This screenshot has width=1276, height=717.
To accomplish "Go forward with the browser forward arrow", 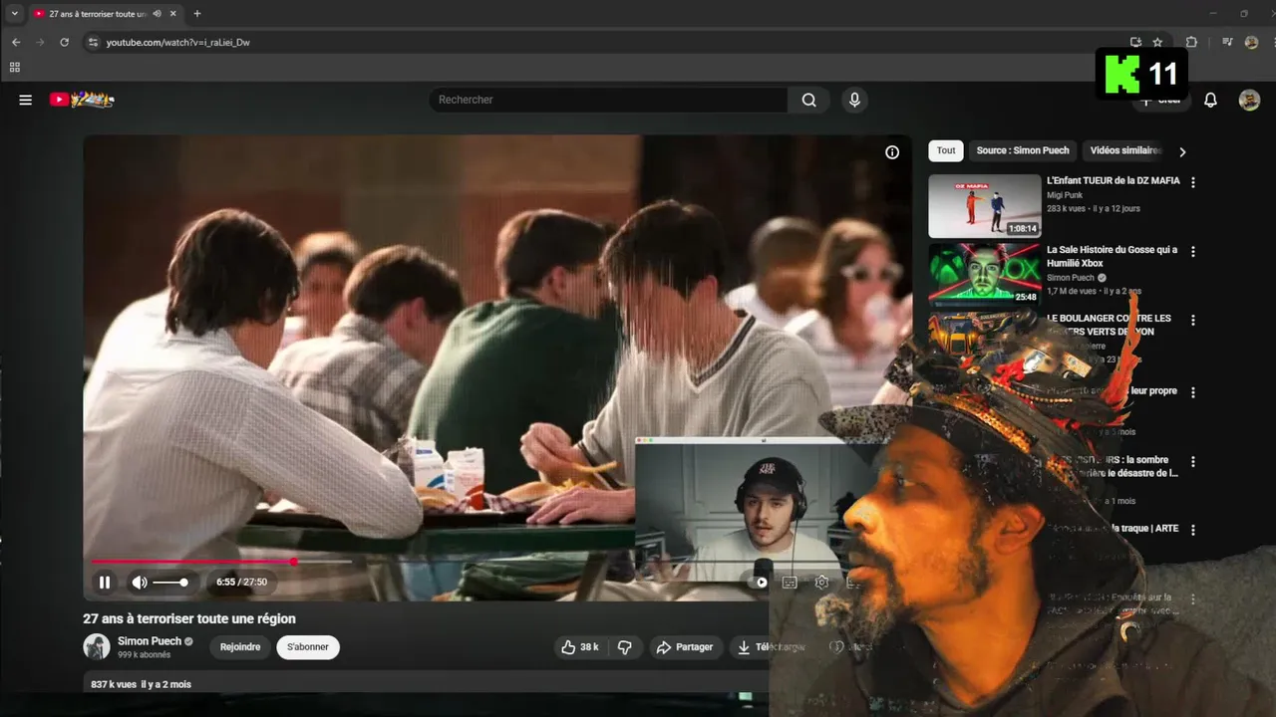I will click(x=40, y=43).
